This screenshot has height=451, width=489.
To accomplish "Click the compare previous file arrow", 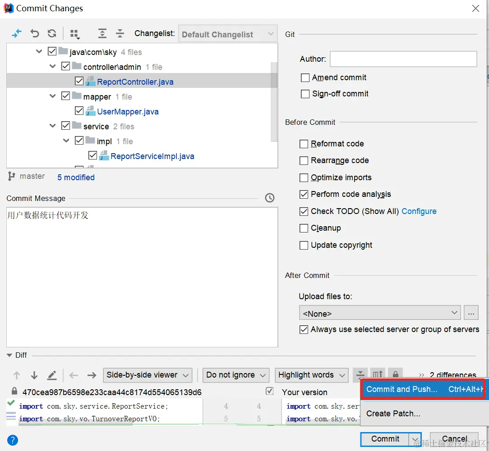I will coord(74,375).
